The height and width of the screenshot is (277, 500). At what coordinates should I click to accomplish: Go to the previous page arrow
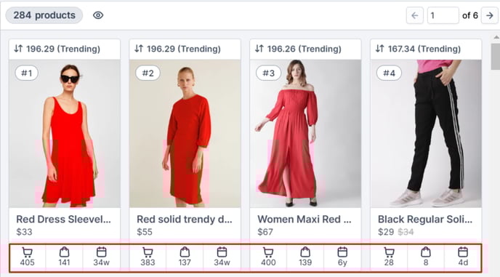tap(414, 15)
